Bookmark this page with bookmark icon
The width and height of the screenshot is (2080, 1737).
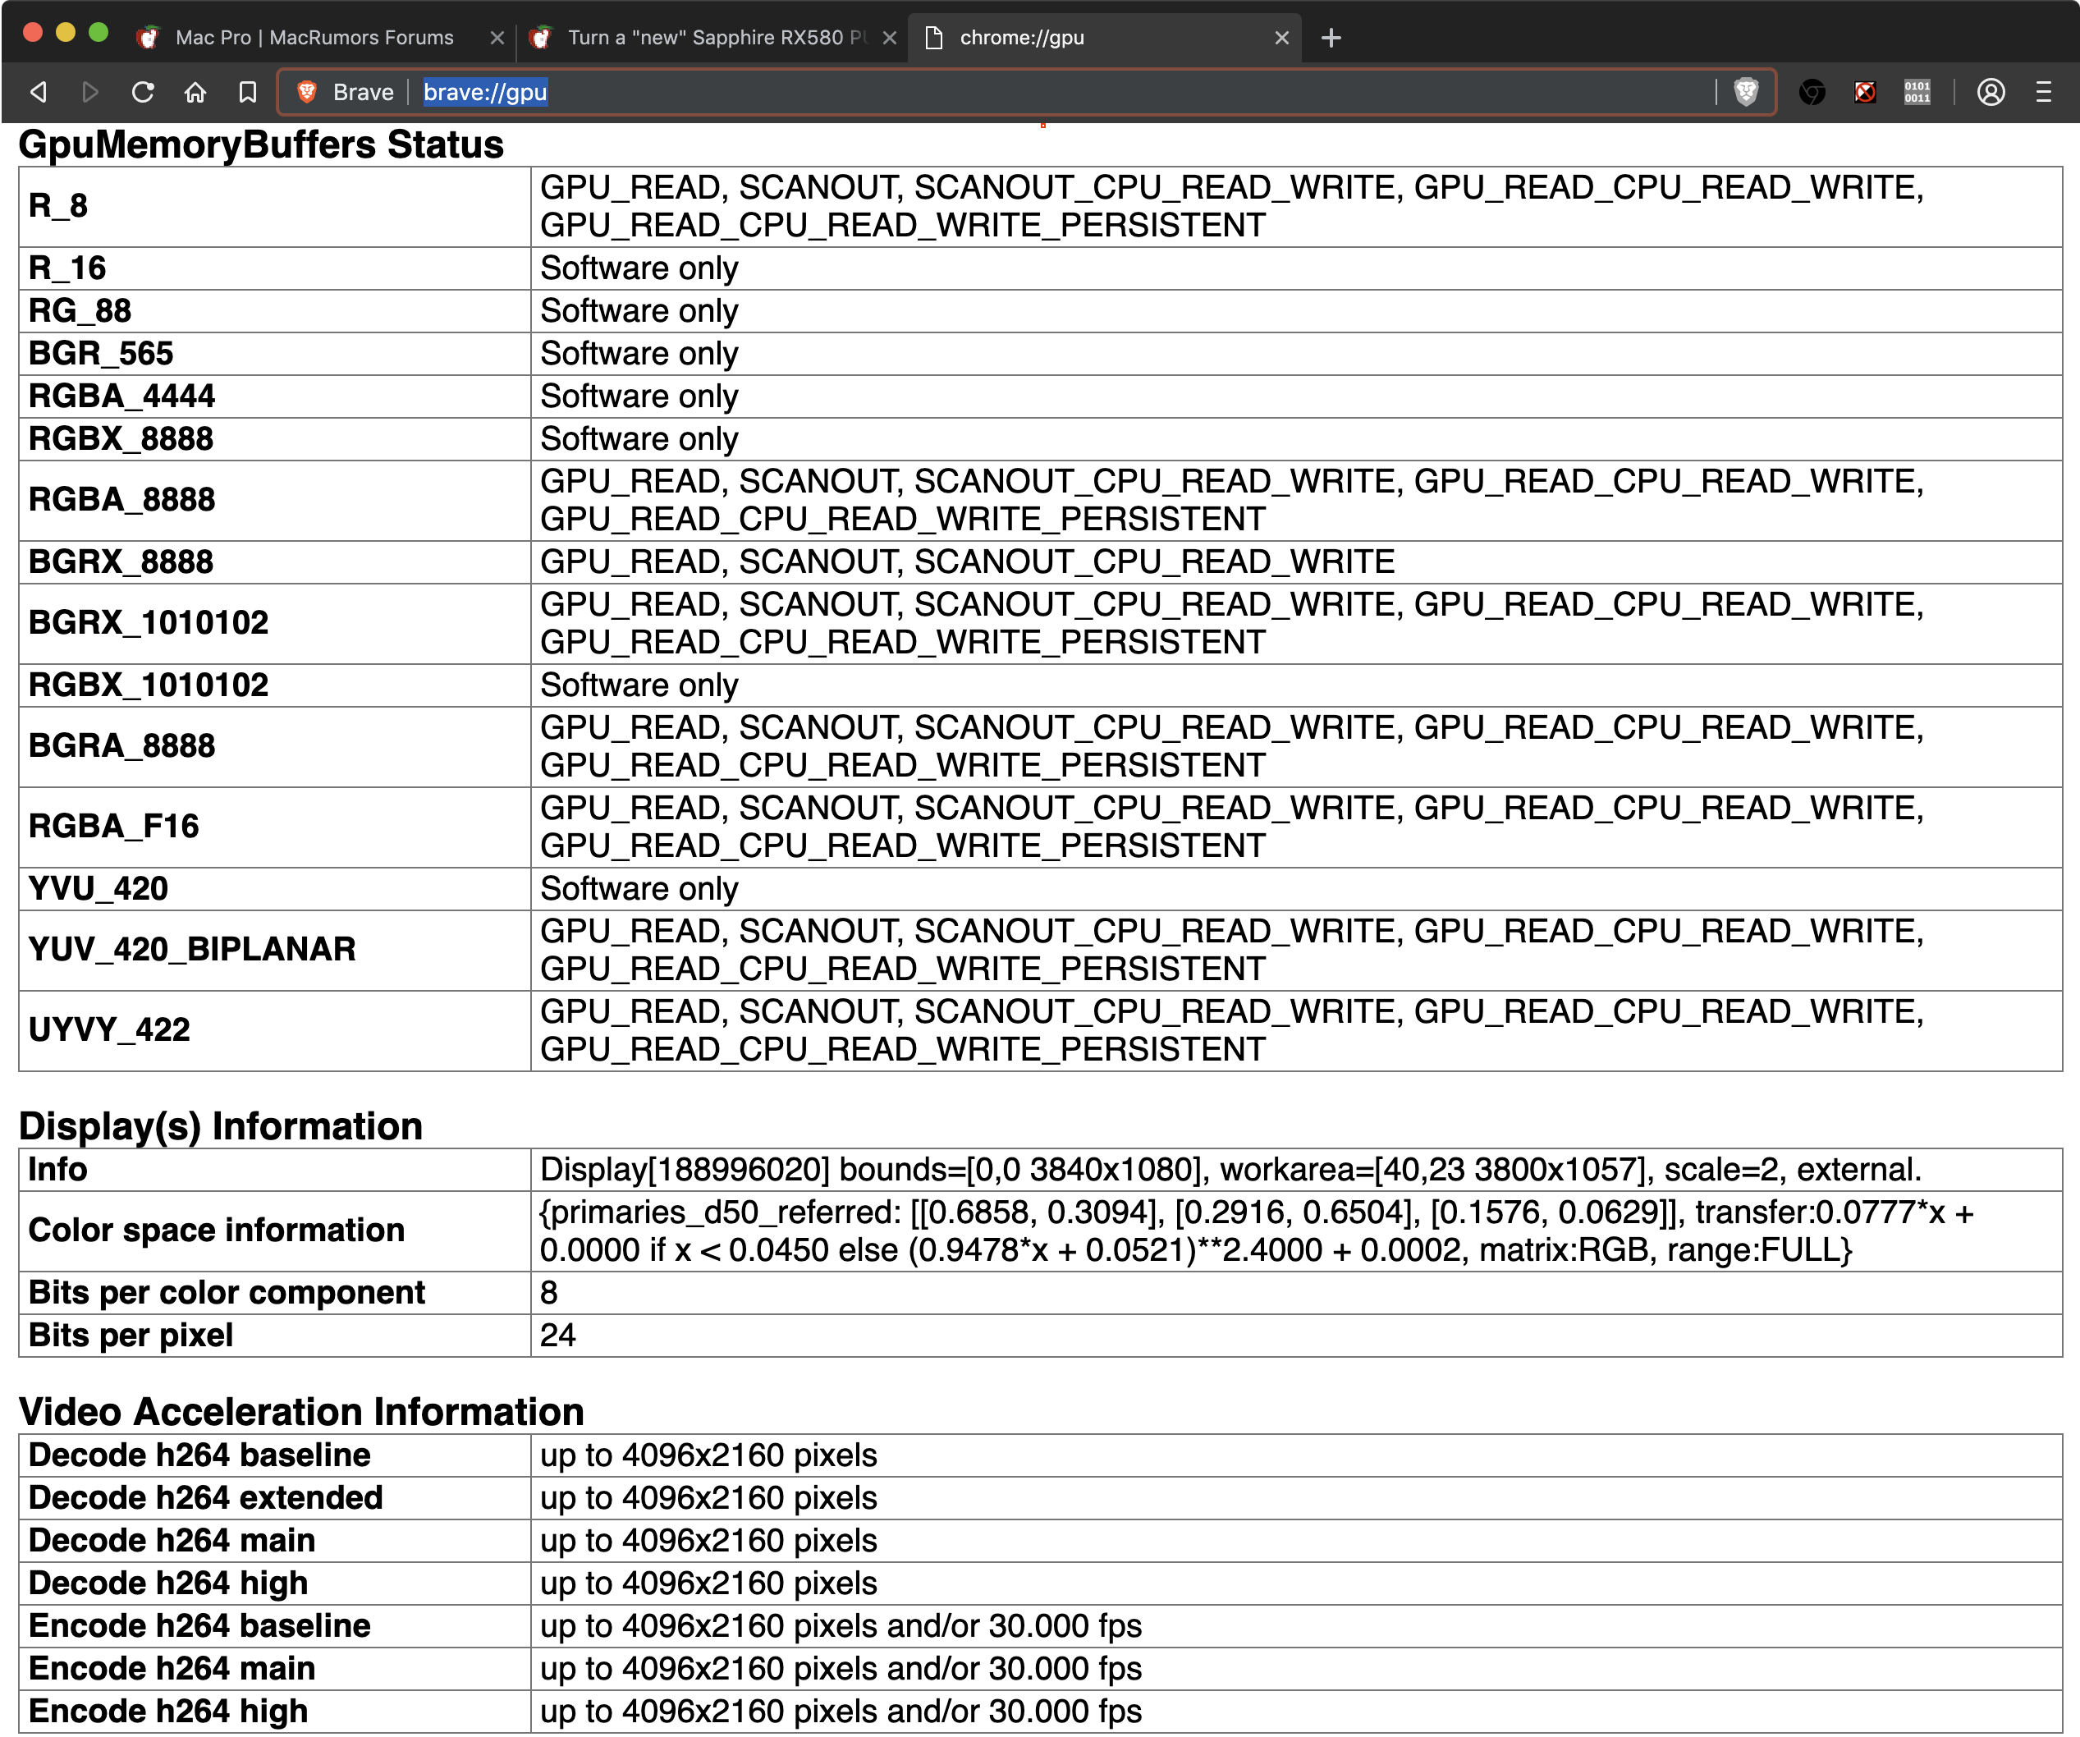pyautogui.click(x=248, y=92)
